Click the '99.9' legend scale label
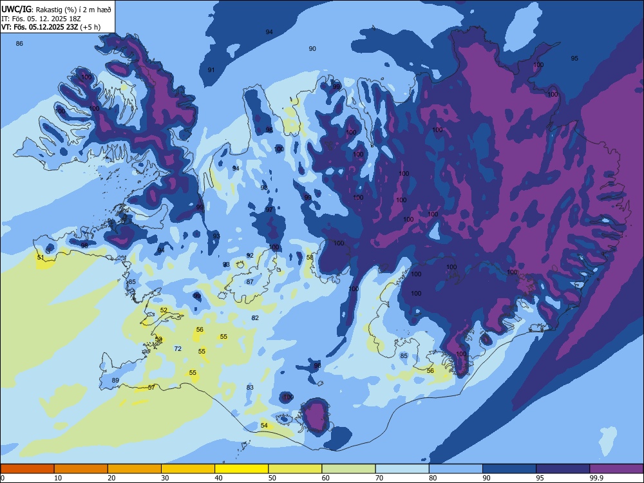 click(596, 478)
